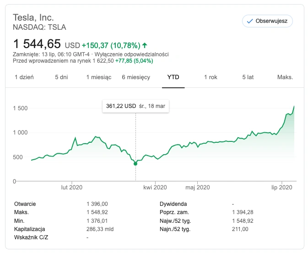Select the 1 miesiąc range tab
The height and width of the screenshot is (253, 308).
tap(99, 77)
